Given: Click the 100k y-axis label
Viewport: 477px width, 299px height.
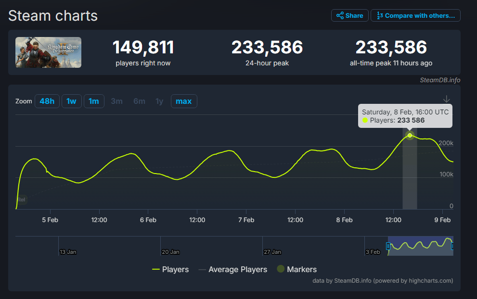Looking at the screenshot, I should [446, 174].
